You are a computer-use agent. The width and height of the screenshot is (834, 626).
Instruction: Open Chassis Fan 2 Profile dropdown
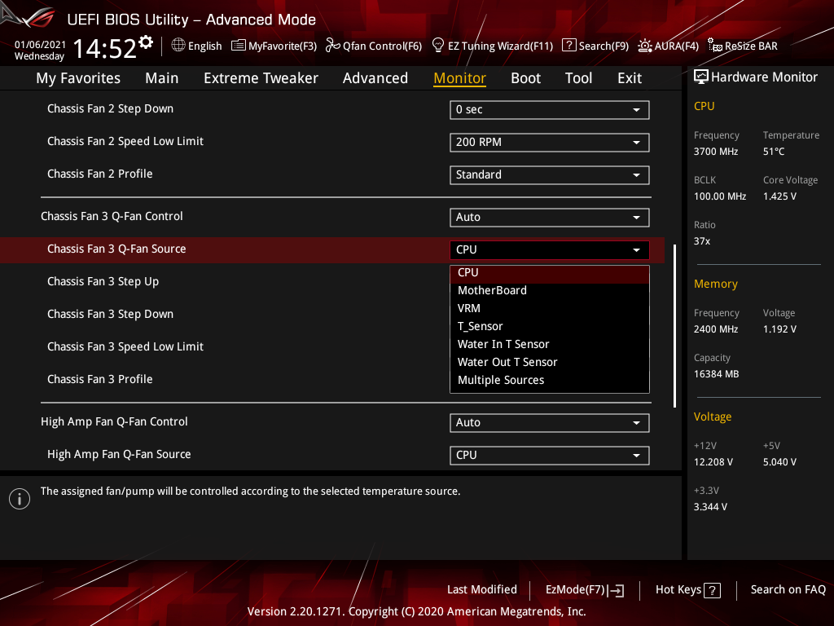pyautogui.click(x=550, y=174)
